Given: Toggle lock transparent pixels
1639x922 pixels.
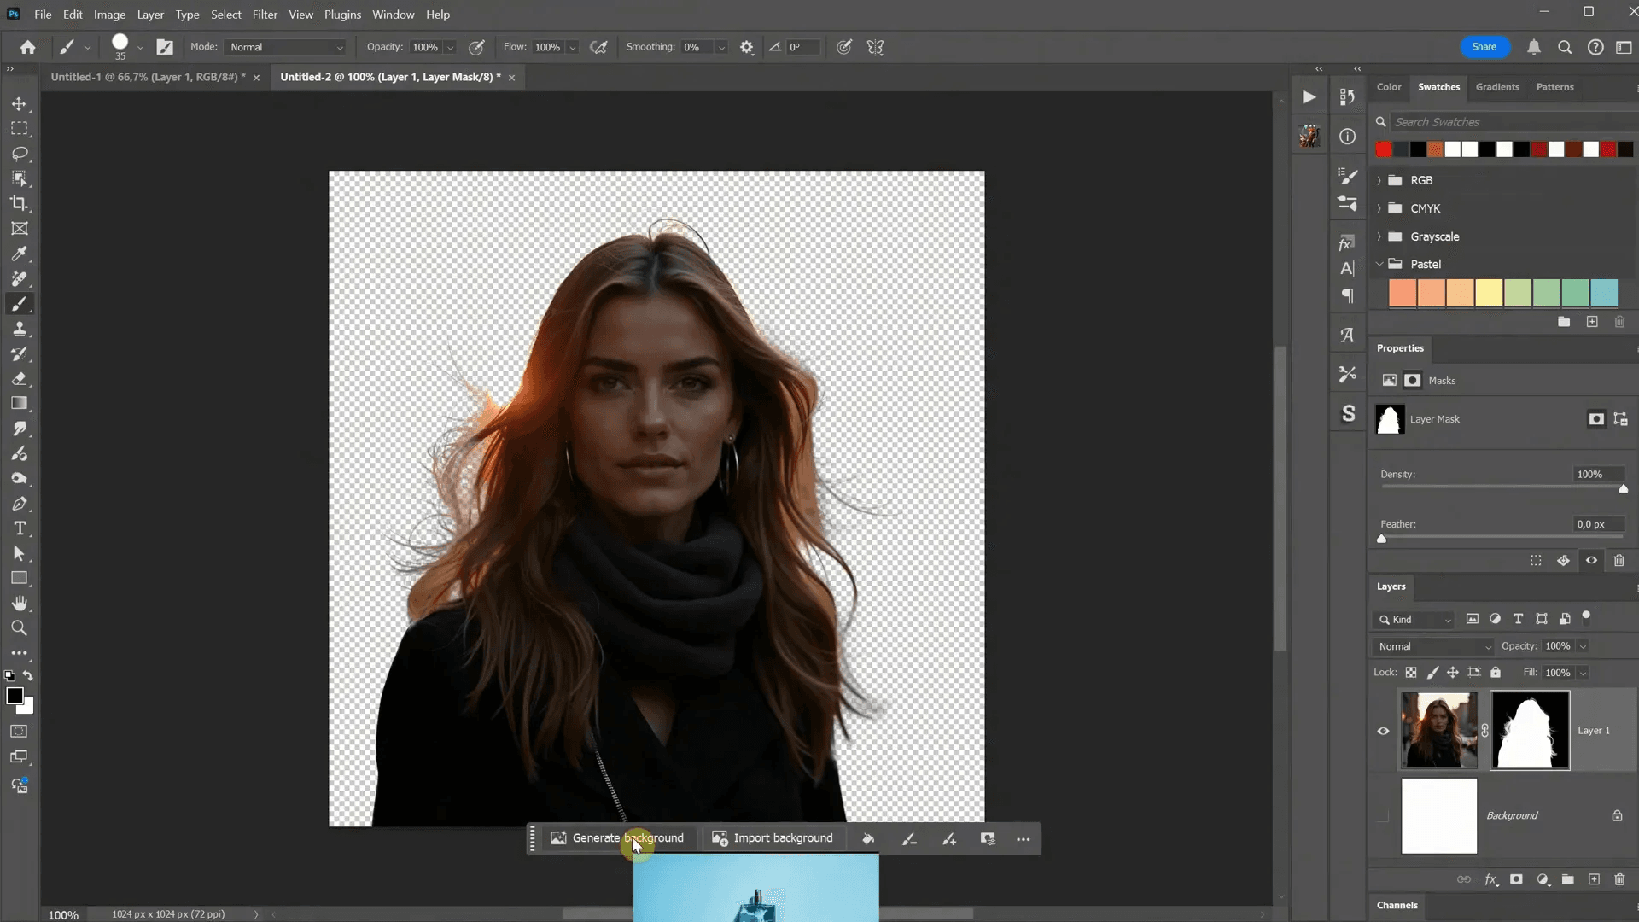Looking at the screenshot, I should pyautogui.click(x=1411, y=673).
